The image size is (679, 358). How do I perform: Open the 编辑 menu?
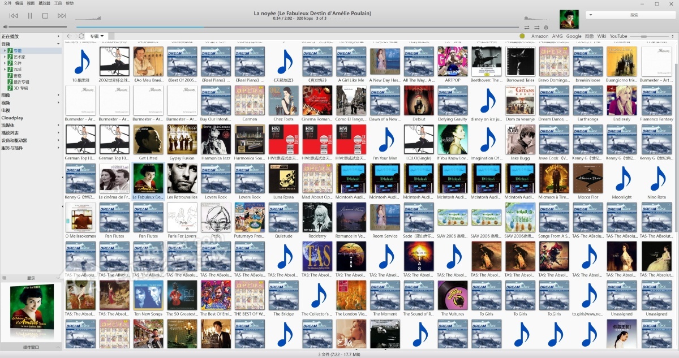[x=19, y=3]
